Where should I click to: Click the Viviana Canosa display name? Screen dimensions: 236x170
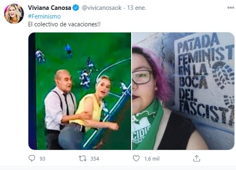[x=49, y=8]
